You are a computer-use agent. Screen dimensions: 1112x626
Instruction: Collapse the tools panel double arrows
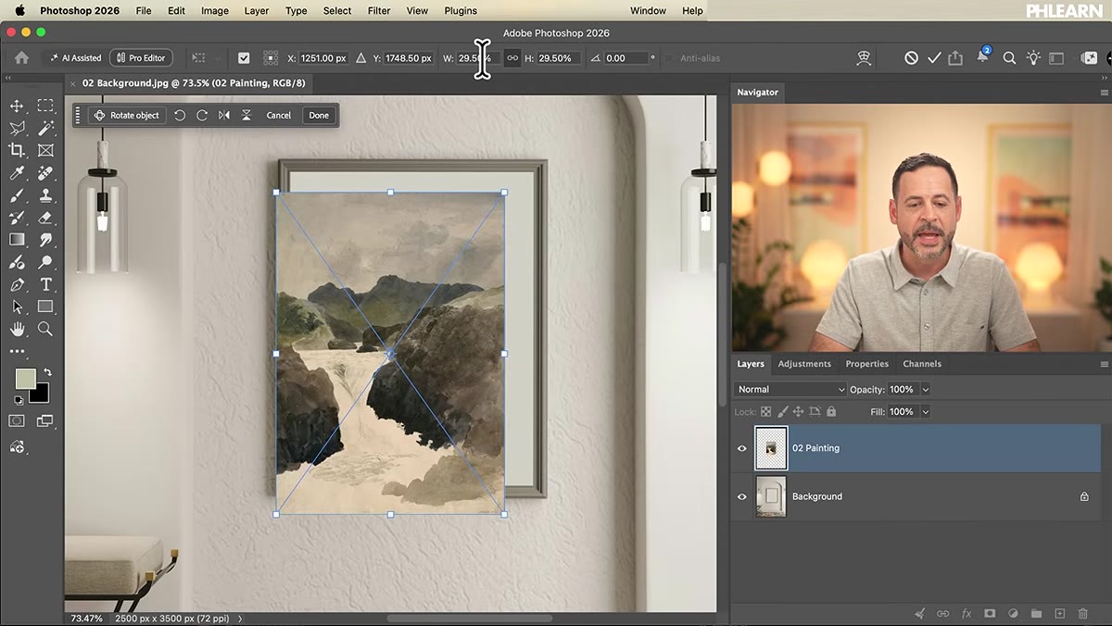pos(8,78)
